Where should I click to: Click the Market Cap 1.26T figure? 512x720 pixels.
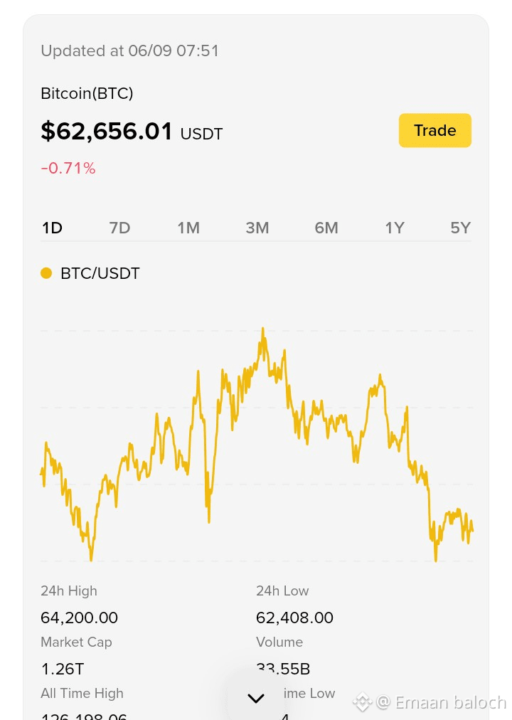pos(63,669)
